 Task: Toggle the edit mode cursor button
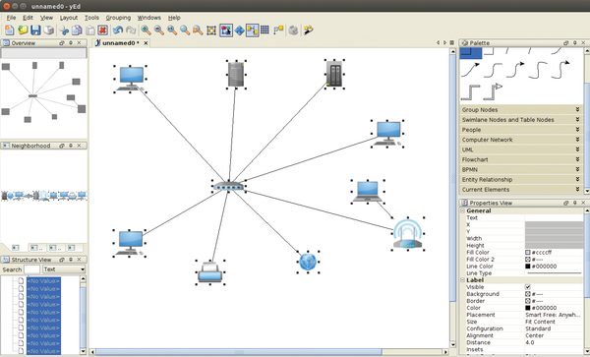click(226, 30)
